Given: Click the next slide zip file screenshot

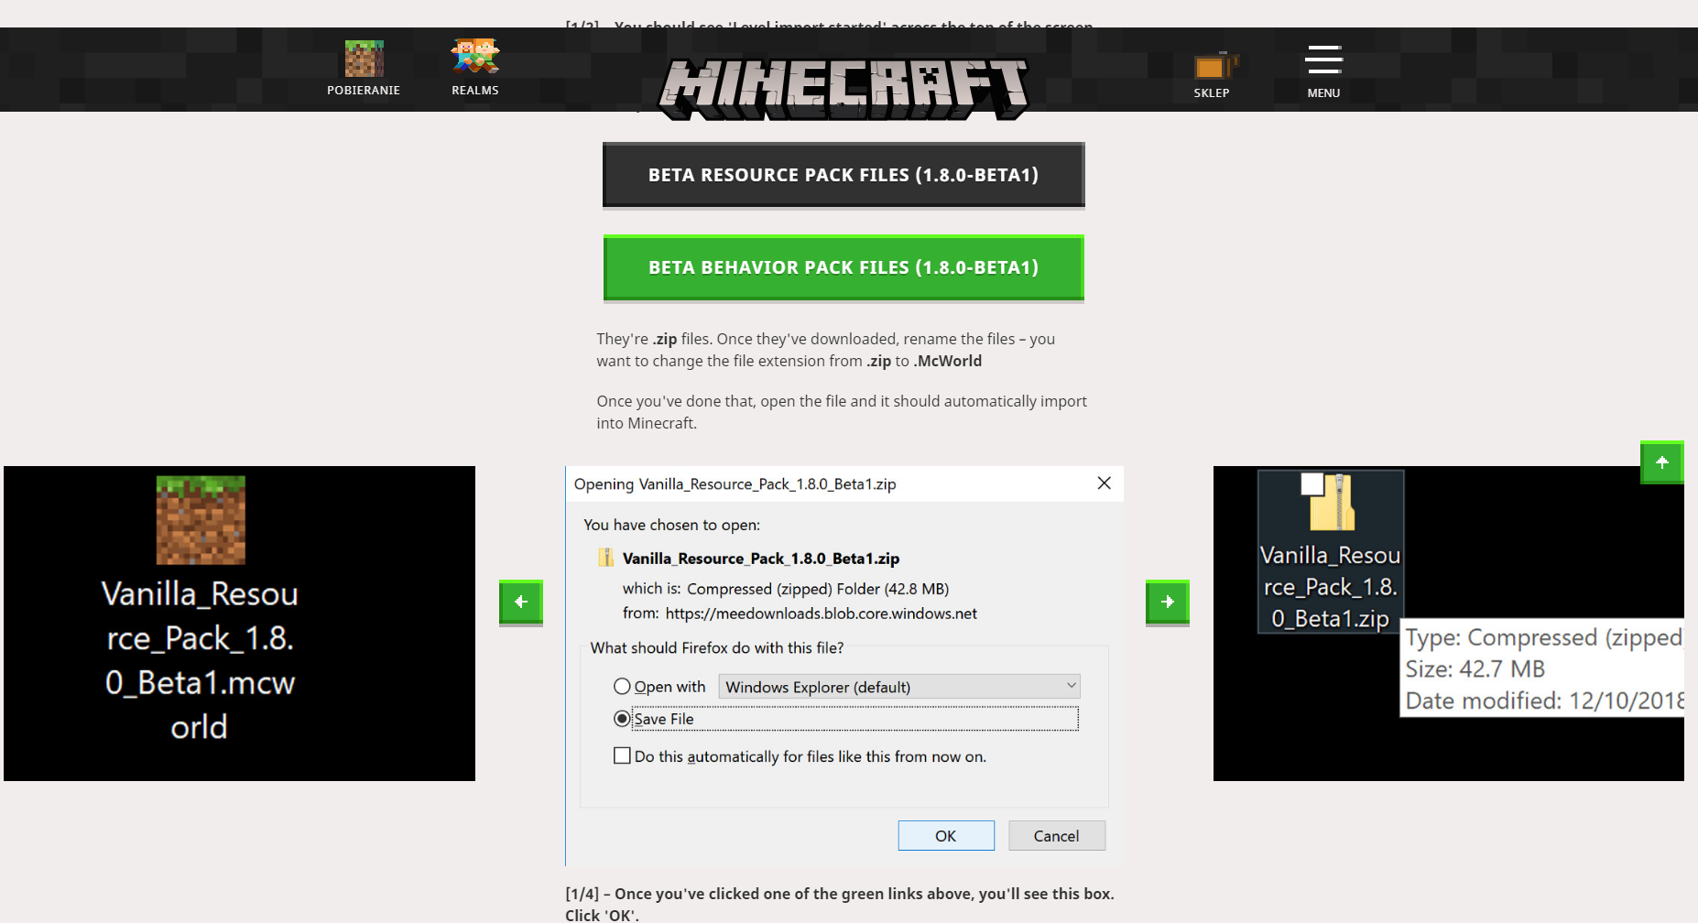Looking at the screenshot, I should click(x=1449, y=624).
